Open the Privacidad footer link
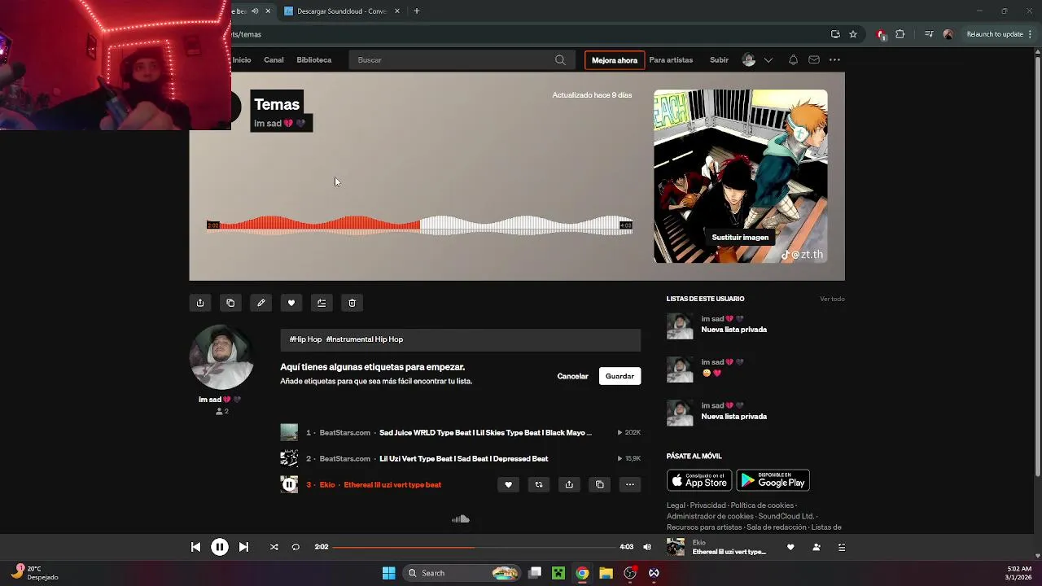Screen dimensions: 1042x586 tap(707, 505)
